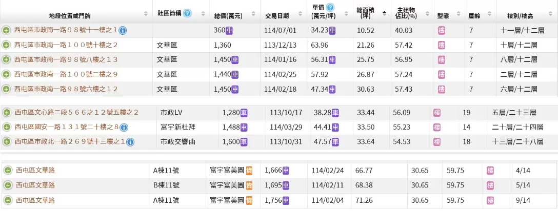Click the help icon above 單價 header

[x=330, y=7]
